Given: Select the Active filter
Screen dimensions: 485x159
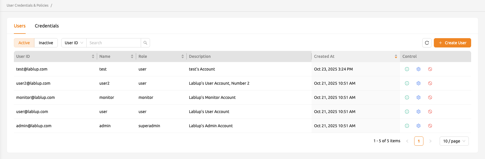Looking at the screenshot, I should coord(24,43).
